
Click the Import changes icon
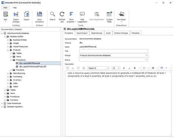coord(16,14)
